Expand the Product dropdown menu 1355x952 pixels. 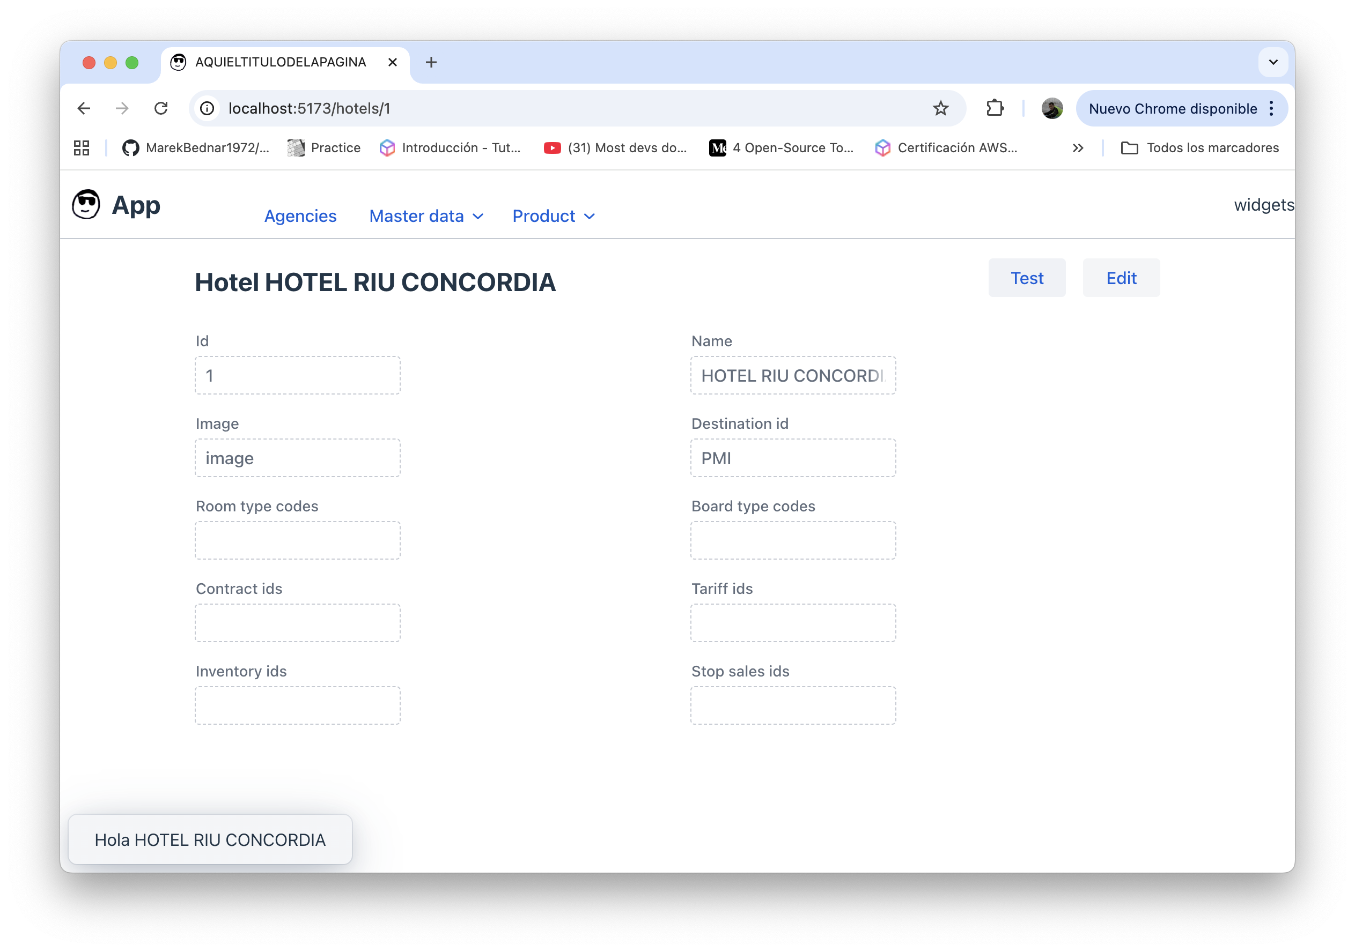[x=553, y=217]
